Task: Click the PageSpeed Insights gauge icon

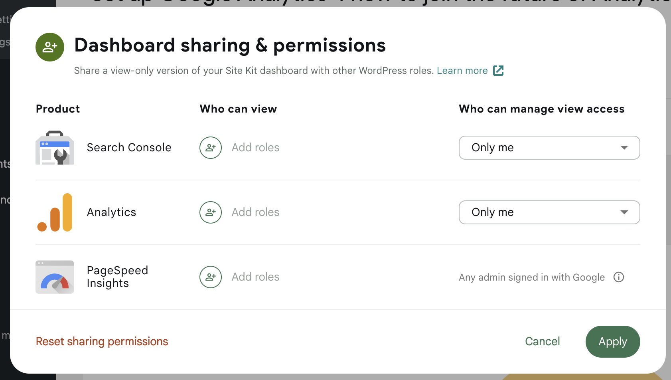Action: click(55, 277)
